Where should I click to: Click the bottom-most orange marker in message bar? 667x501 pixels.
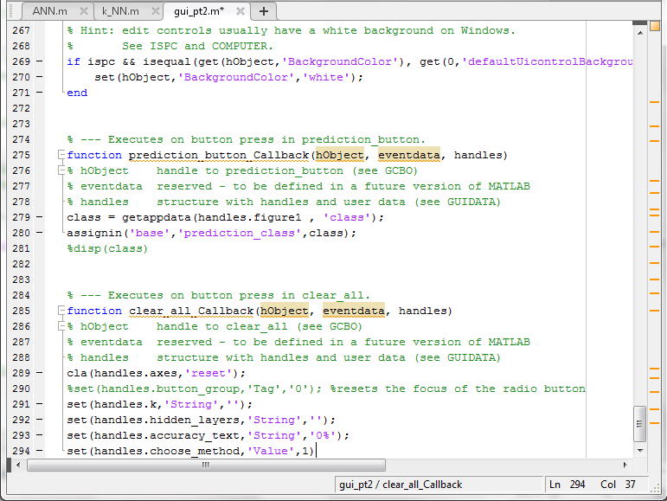pyautogui.click(x=654, y=424)
